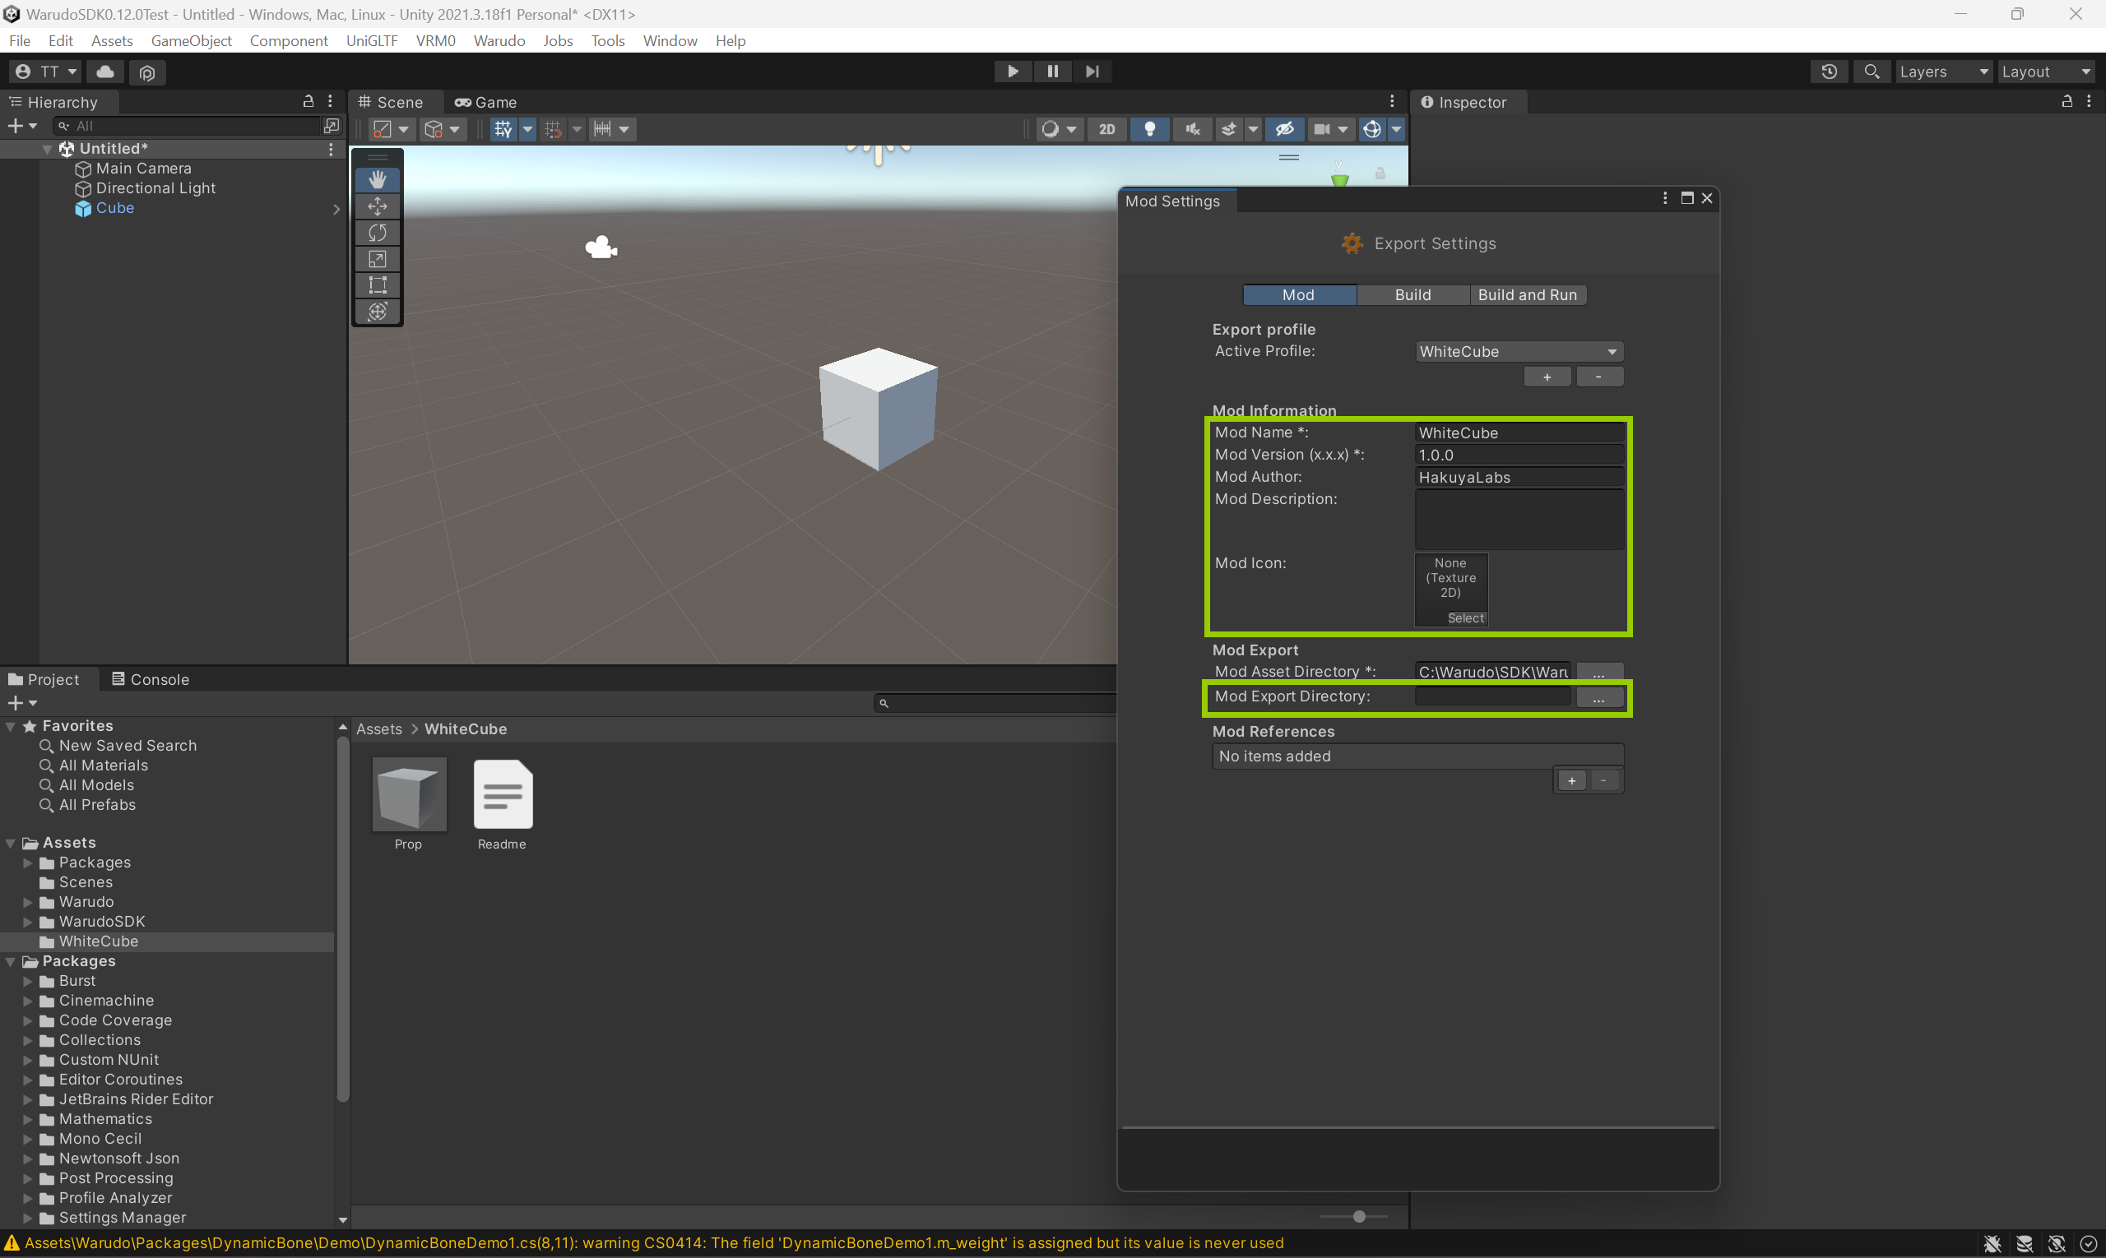2106x1258 pixels.
Task: Select Main Camera in Hierarchy
Action: click(143, 169)
